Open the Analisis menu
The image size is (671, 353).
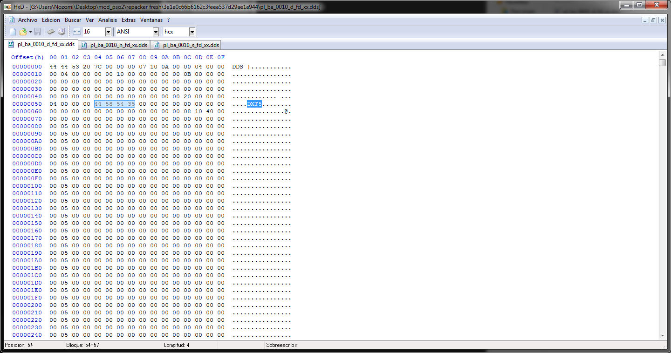click(108, 20)
